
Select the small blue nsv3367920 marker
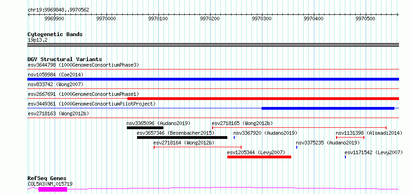(x=234, y=138)
